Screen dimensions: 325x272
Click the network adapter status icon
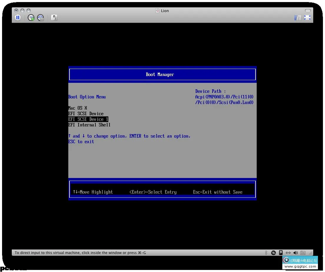pos(288,253)
